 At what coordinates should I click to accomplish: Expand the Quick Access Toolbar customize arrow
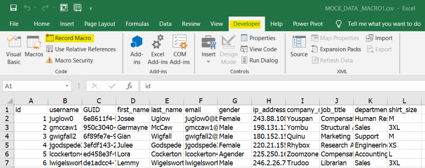click(90, 8)
